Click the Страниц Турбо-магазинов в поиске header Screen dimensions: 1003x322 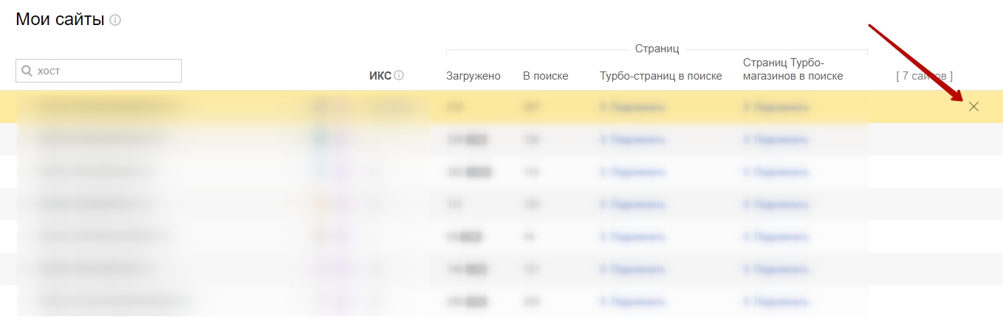tap(793, 69)
